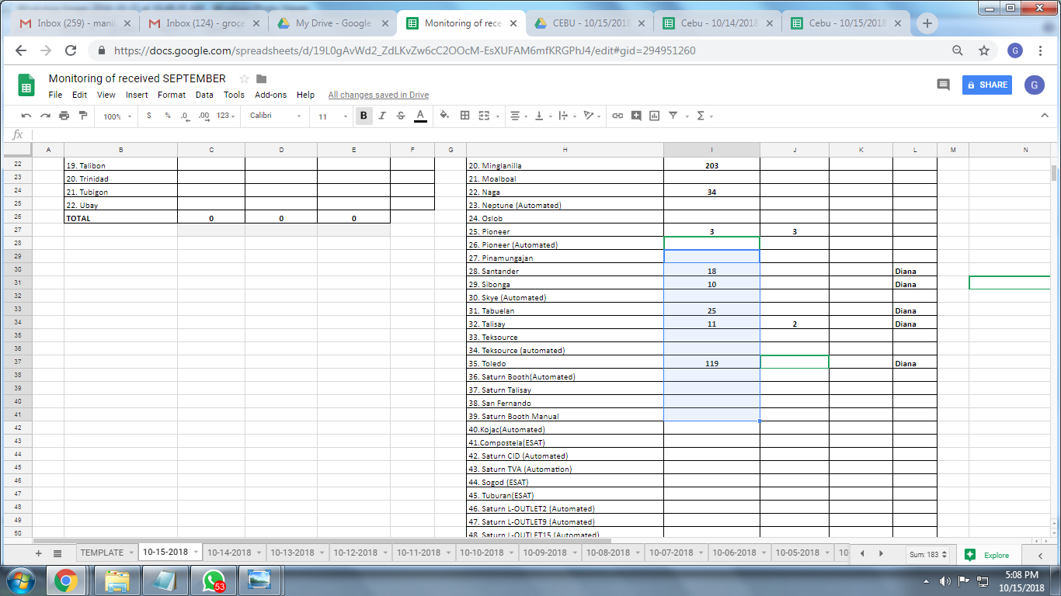The height and width of the screenshot is (596, 1061).
Task: Open the comments history icon beside Share
Action: (943, 85)
